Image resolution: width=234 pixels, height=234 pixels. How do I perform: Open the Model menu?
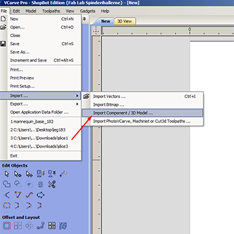click(31, 11)
